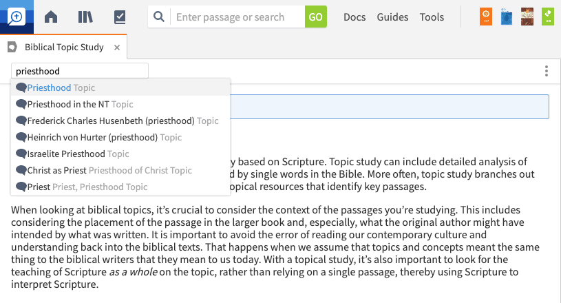Open the Tools menu
Screen dimensions: 561x303
(x=432, y=17)
